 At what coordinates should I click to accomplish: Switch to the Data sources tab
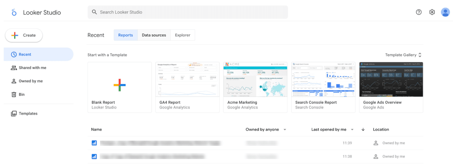154,35
